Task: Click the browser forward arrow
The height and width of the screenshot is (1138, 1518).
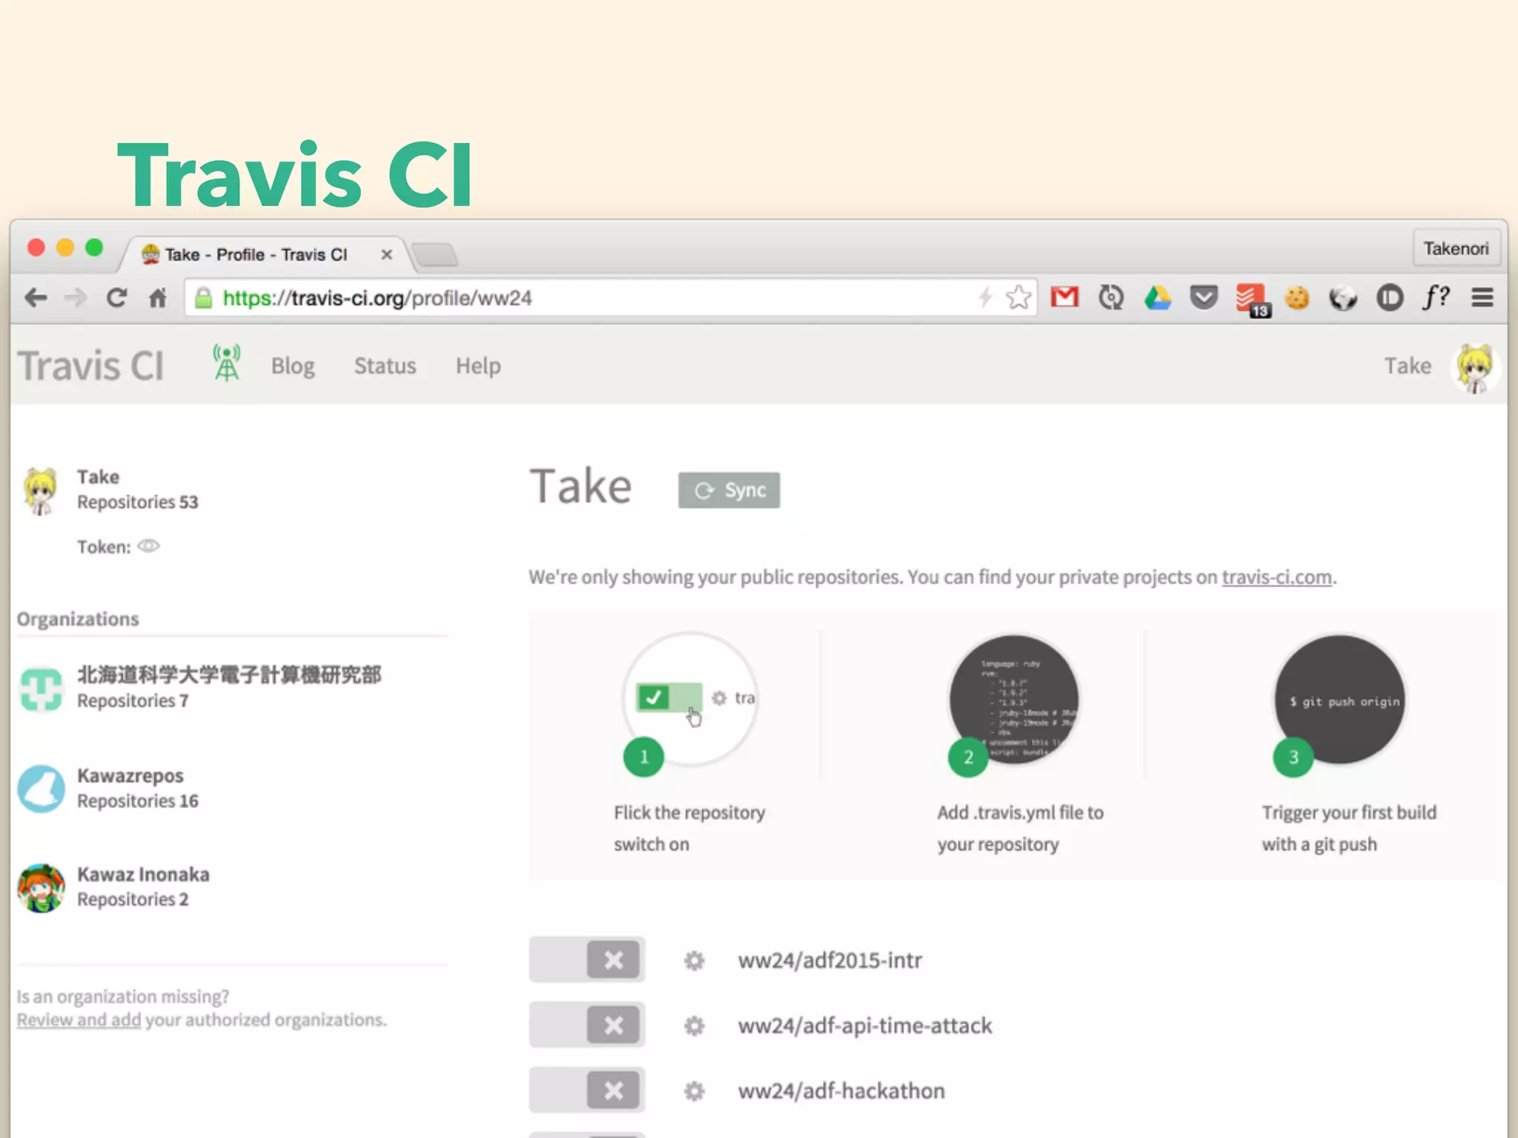Action: click(x=75, y=299)
